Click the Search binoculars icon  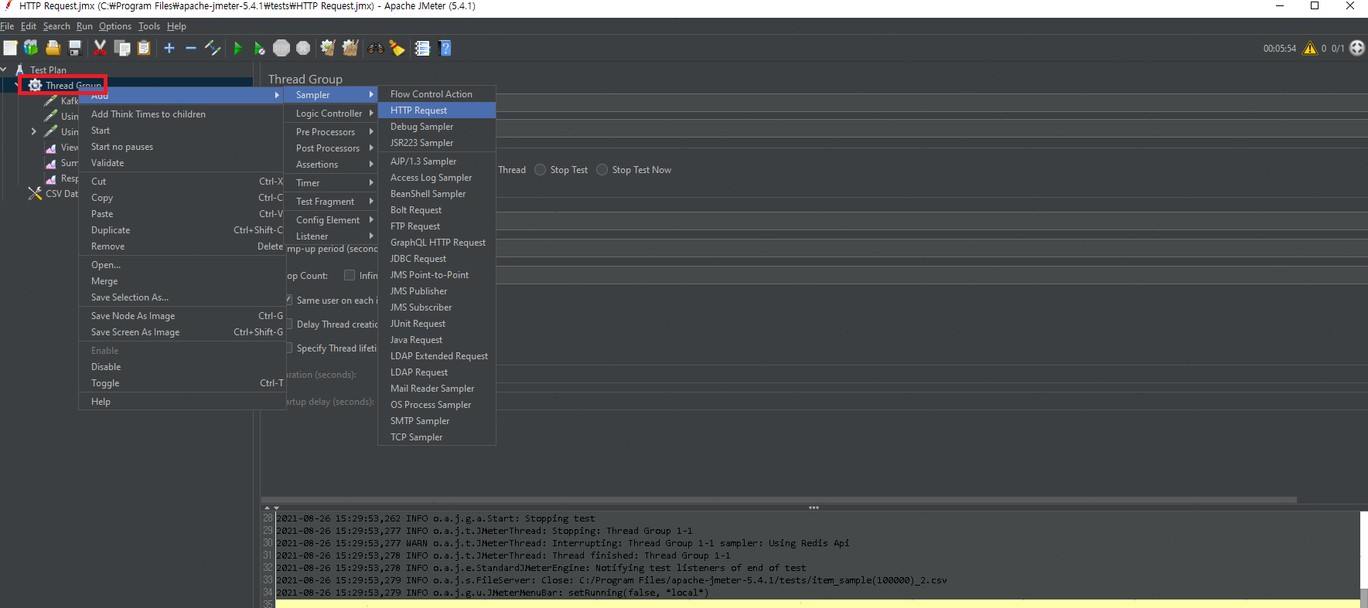click(376, 48)
